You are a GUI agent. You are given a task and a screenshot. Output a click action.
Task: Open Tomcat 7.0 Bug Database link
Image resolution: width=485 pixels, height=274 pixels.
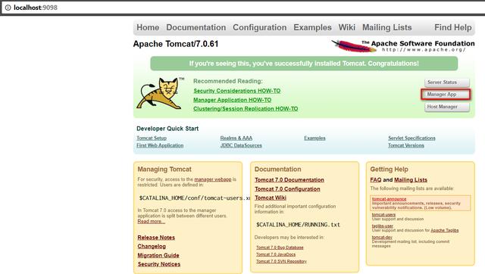(280, 248)
